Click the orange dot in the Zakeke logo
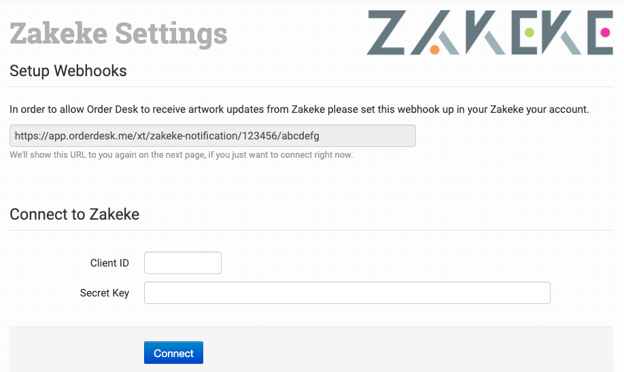 [x=434, y=49]
